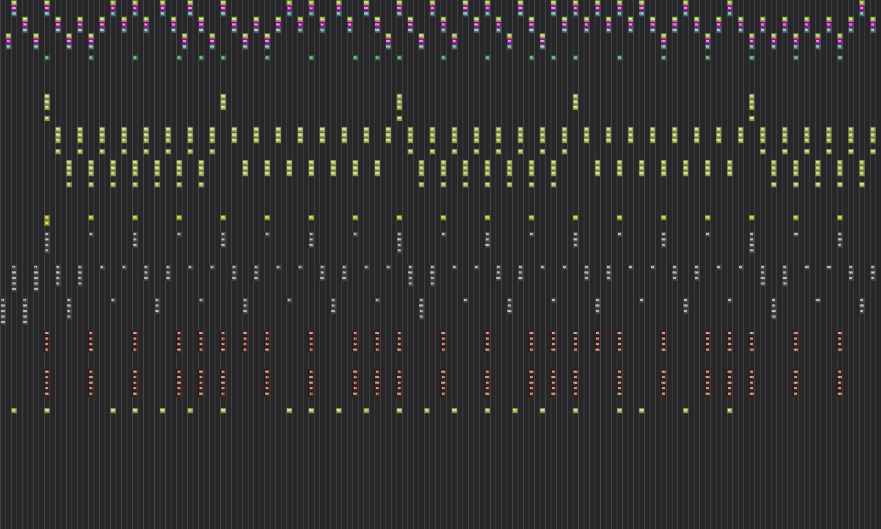Screen dimensions: 881x529
Task: Click the gray note stack at far-left edge
Action: pyautogui.click(x=3, y=311)
